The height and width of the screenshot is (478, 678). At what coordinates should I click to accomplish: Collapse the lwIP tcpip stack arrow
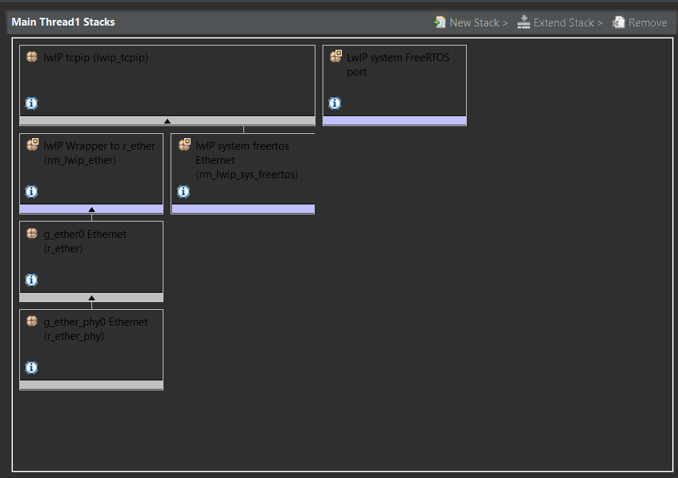[x=167, y=121]
